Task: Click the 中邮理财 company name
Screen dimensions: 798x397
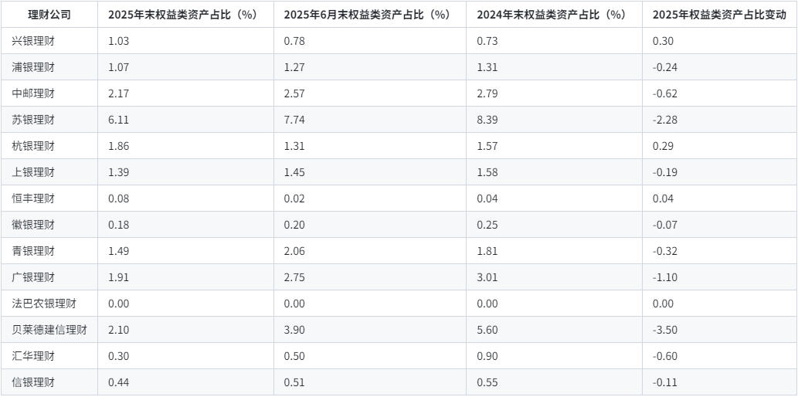Action: (34, 93)
